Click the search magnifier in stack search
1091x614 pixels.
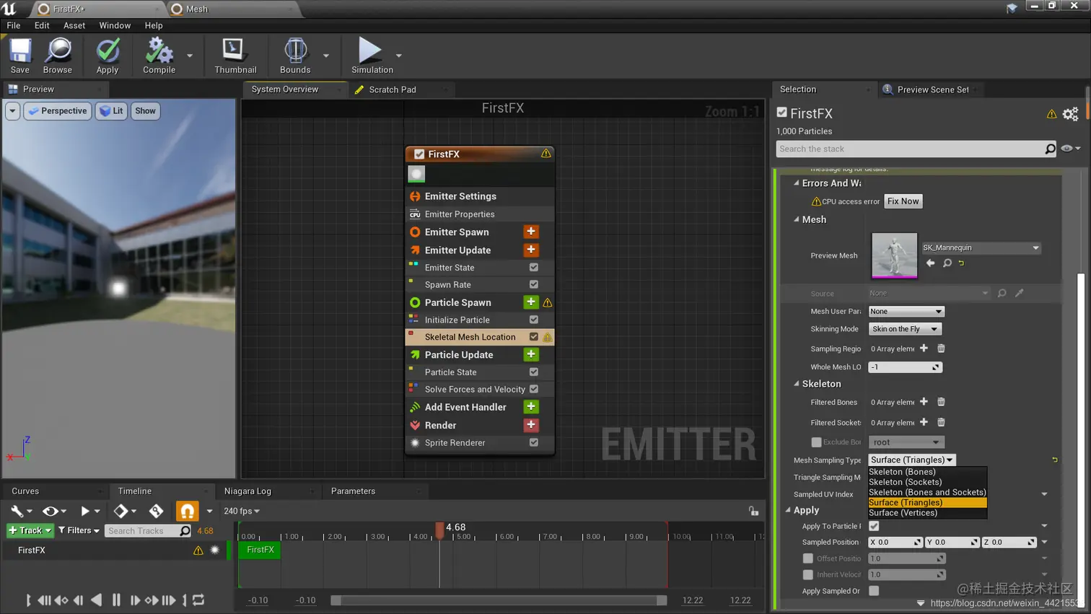coord(1050,149)
